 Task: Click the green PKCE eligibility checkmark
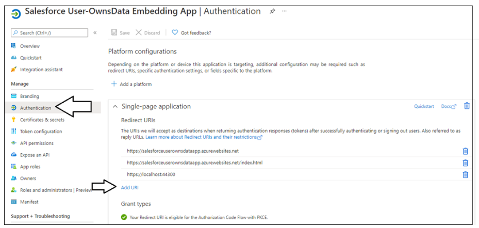(x=124, y=217)
